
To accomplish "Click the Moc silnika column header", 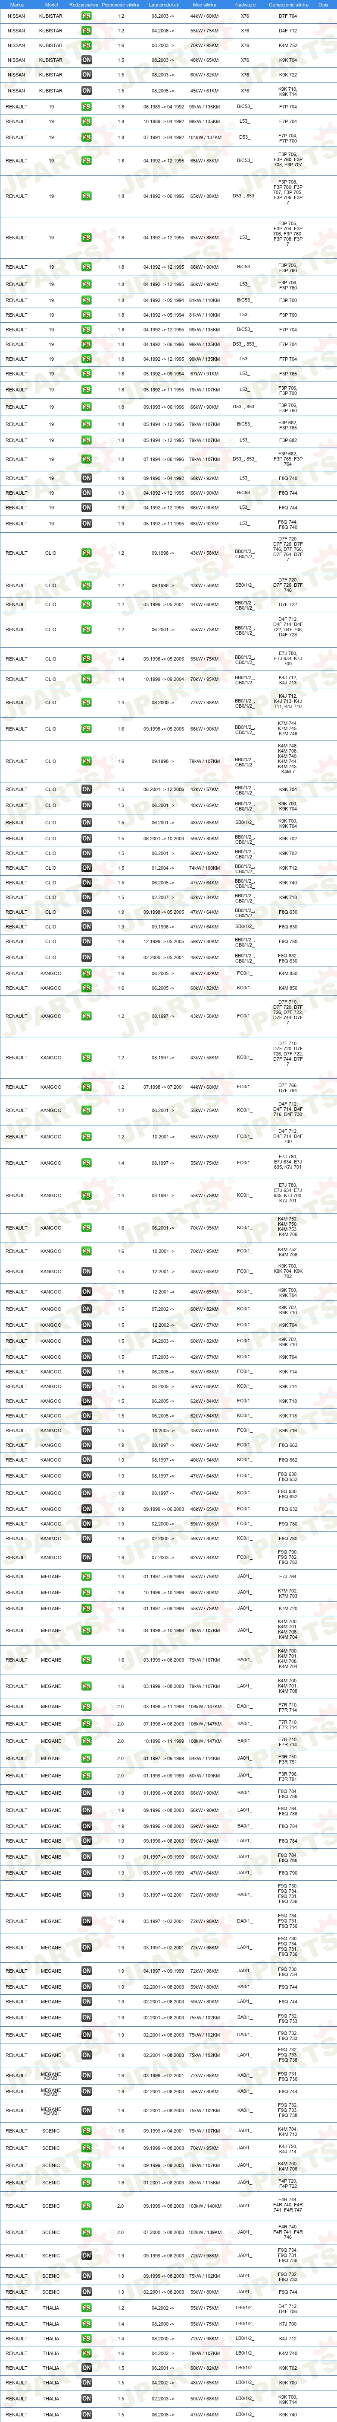I will pyautogui.click(x=205, y=5).
